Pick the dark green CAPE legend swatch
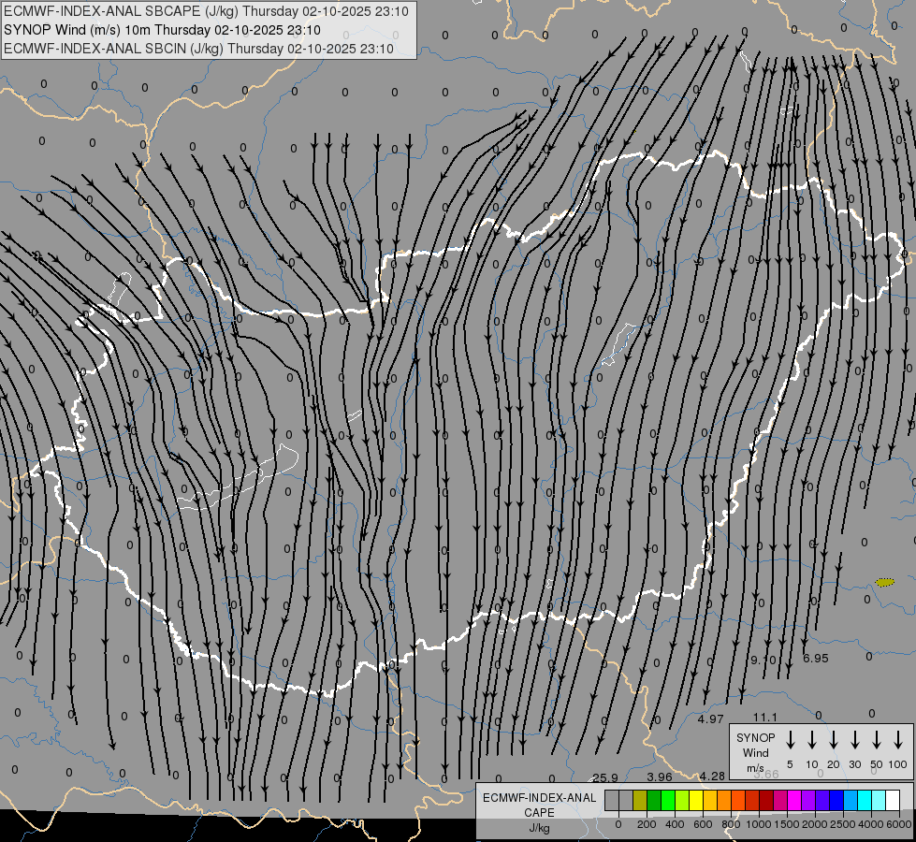916x842 pixels. (x=654, y=800)
